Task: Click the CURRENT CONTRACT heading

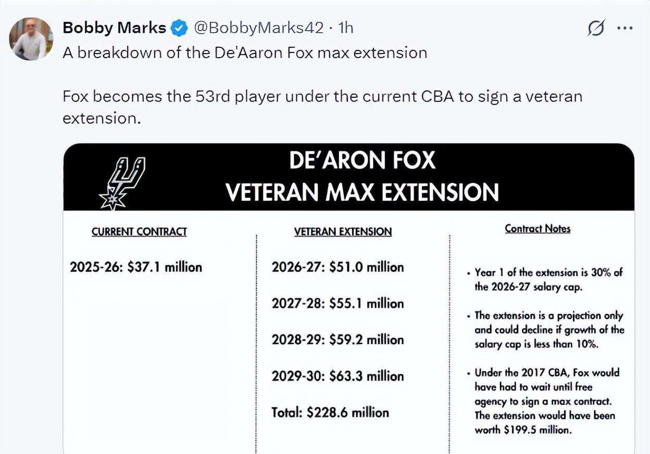Action: (x=139, y=232)
